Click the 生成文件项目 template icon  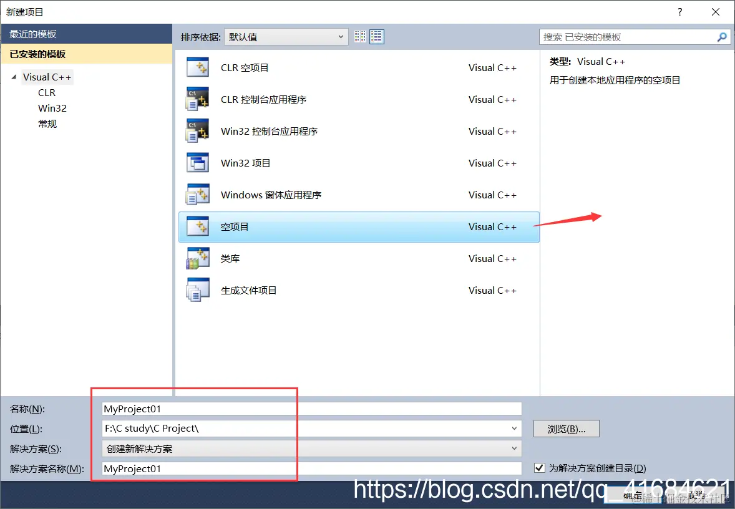197,290
